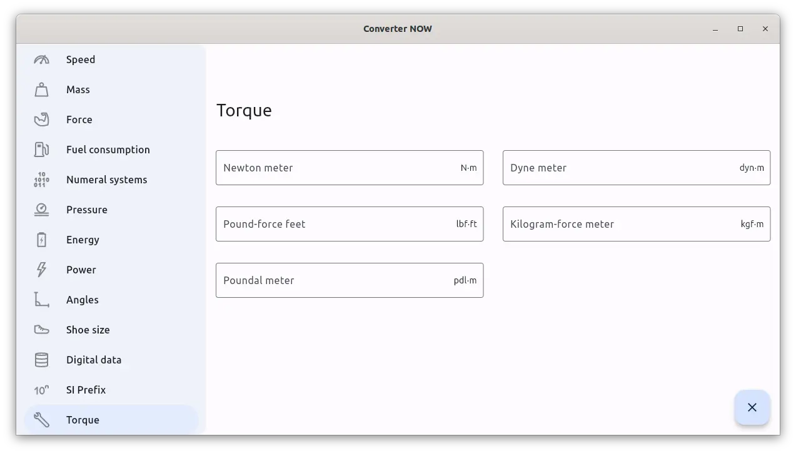Select the Mass weight icon

pyautogui.click(x=41, y=89)
